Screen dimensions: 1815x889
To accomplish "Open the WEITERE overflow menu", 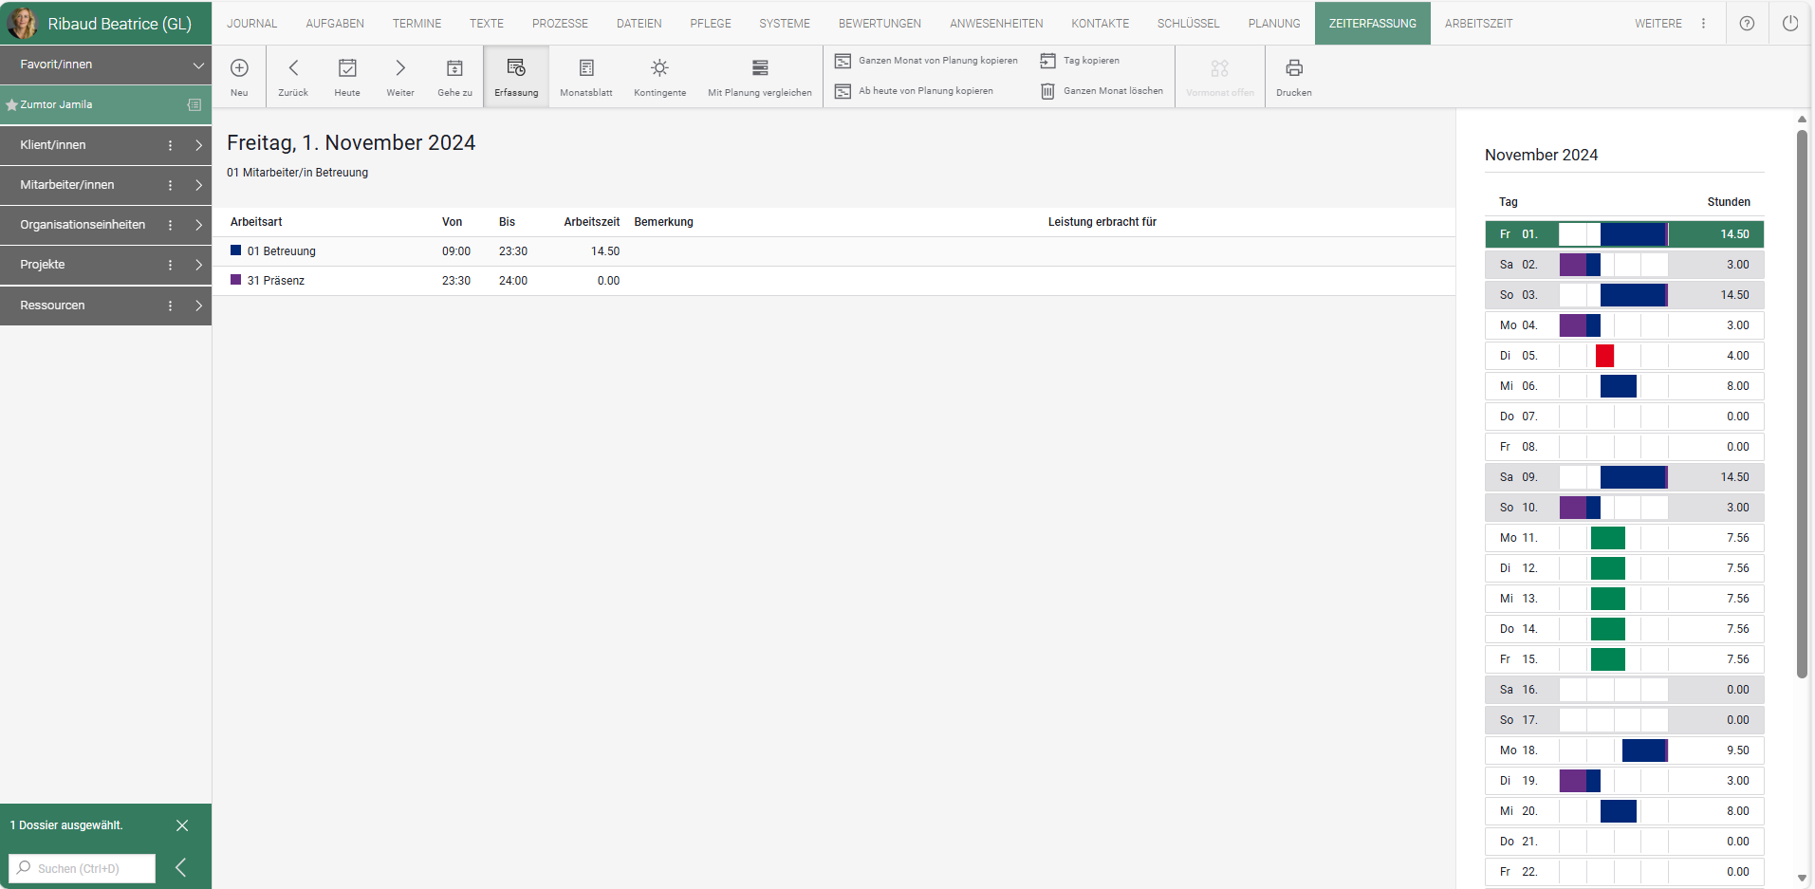I will pos(1703,24).
